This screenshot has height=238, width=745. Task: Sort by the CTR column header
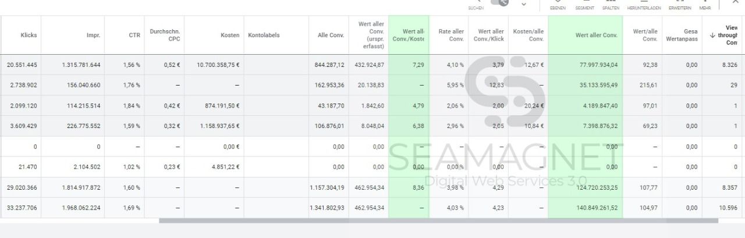point(134,35)
